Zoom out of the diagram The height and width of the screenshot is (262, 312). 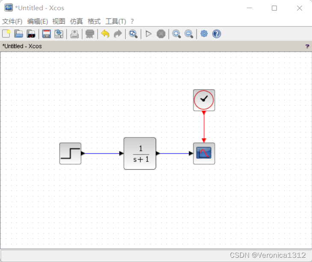189,34
